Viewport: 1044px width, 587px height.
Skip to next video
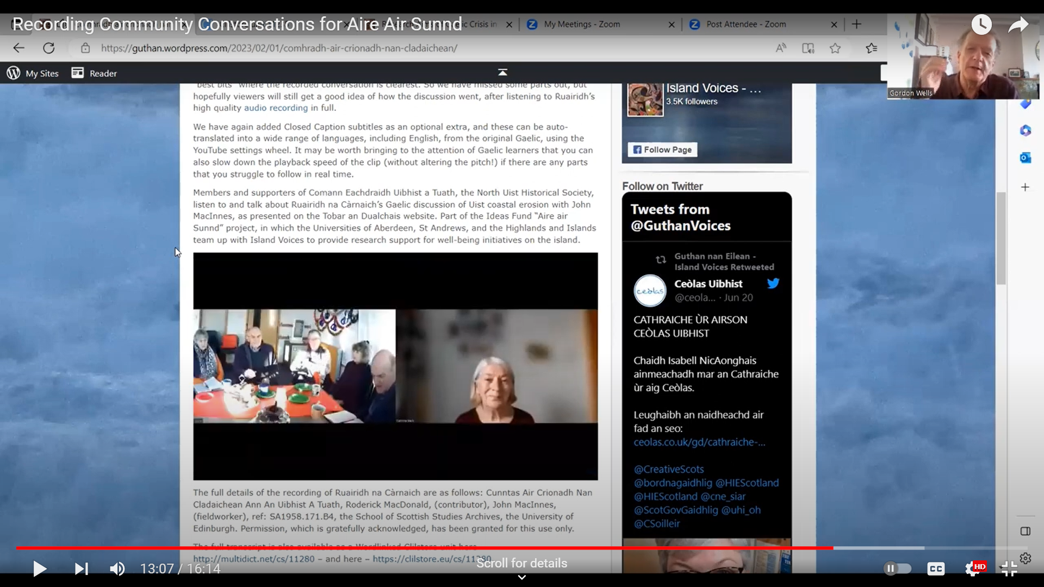coord(81,569)
